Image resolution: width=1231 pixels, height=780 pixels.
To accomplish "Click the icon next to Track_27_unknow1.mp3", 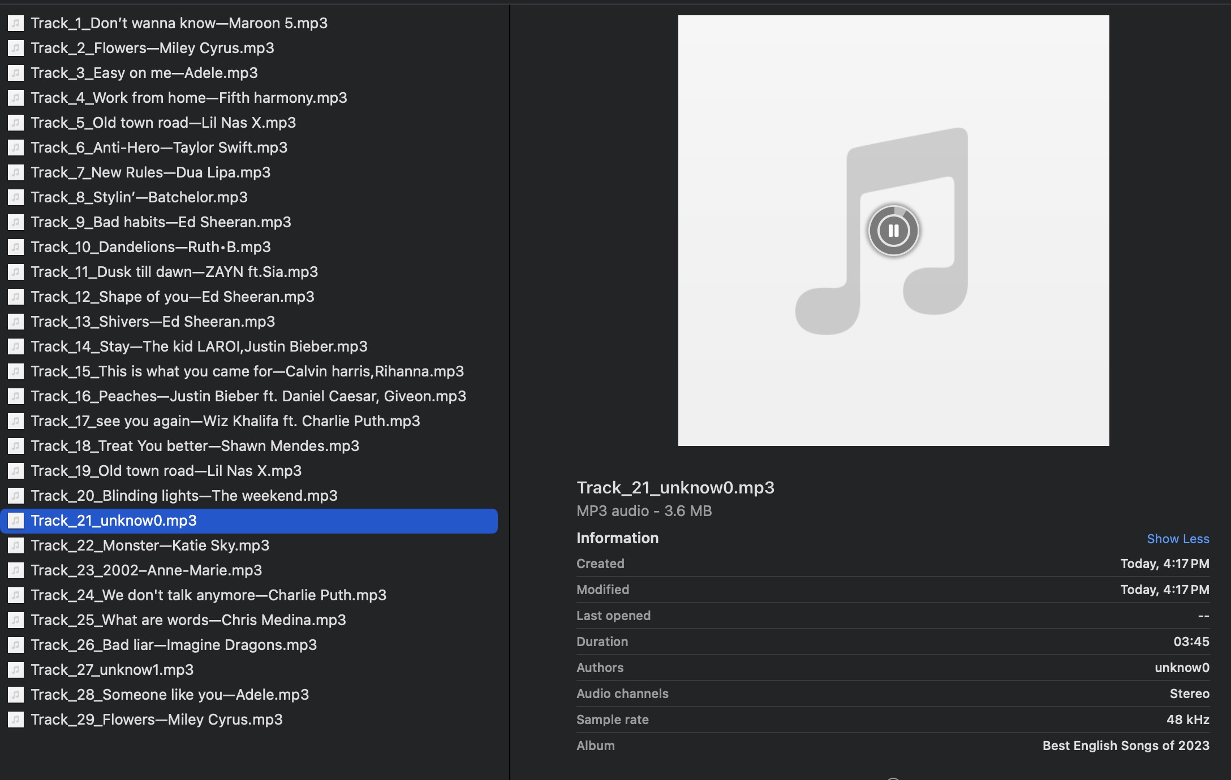I will pyautogui.click(x=16, y=670).
